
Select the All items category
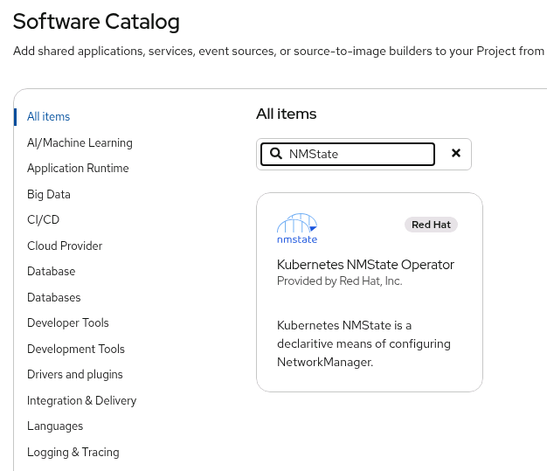coord(48,116)
